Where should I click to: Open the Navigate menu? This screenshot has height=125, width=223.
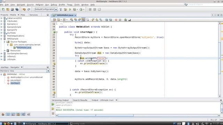click(21, 5)
